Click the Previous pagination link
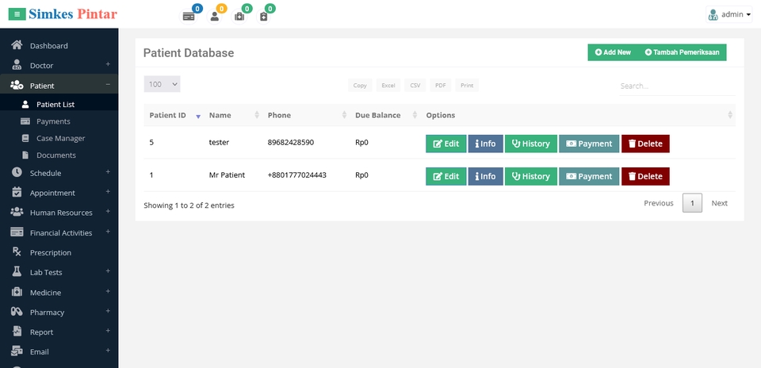The height and width of the screenshot is (368, 761). pos(659,203)
